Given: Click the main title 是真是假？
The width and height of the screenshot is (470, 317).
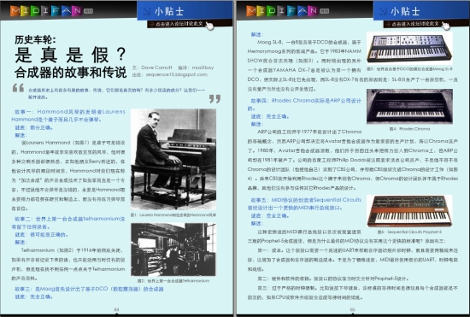Looking at the screenshot, I should tap(70, 55).
